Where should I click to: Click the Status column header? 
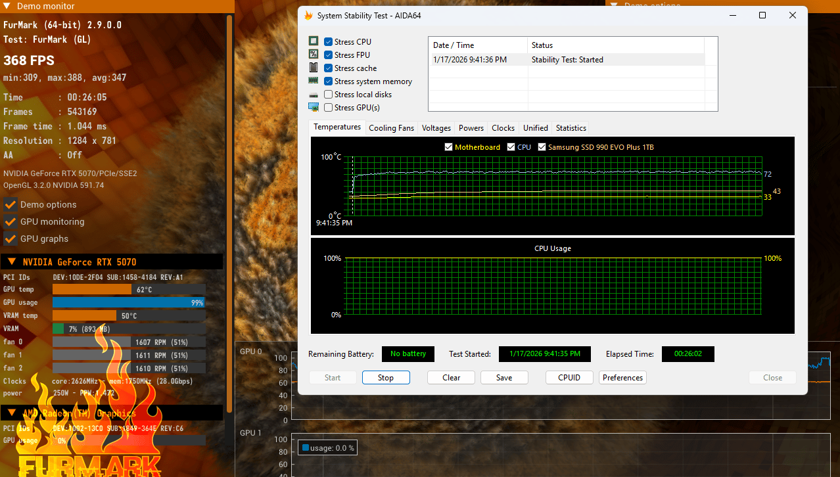tap(616, 45)
